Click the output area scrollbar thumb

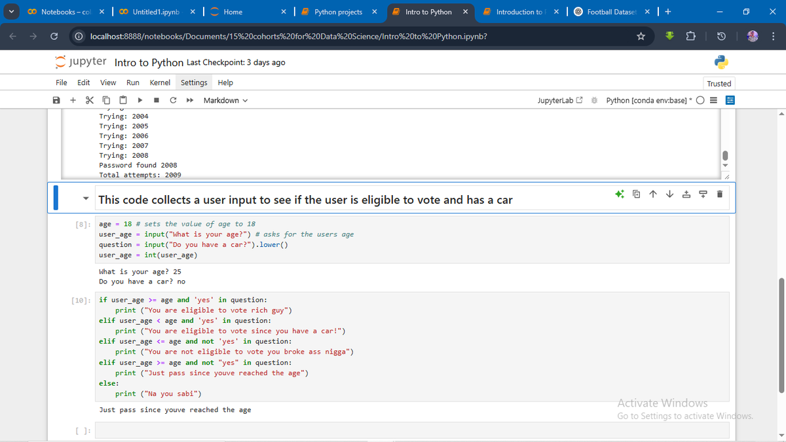(724, 156)
